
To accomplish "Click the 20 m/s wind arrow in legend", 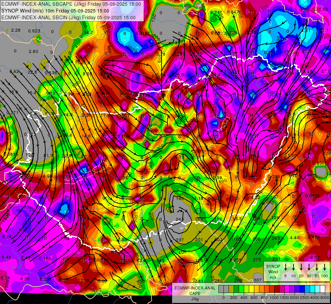I will pos(301,267).
